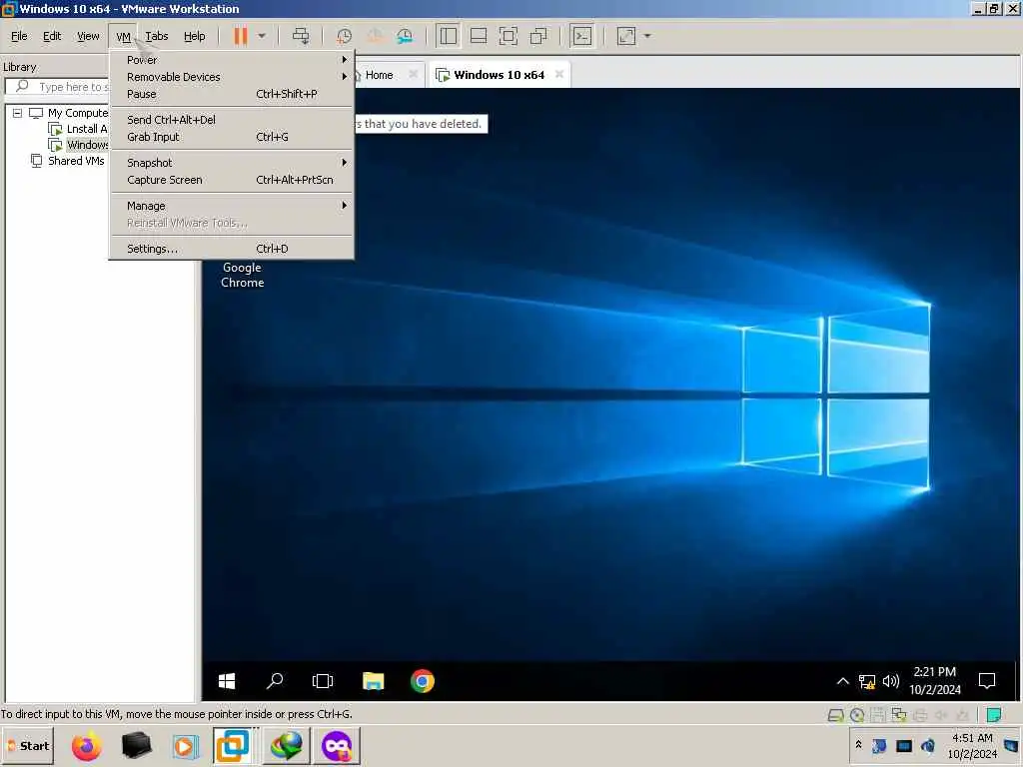Viewport: 1023px width, 767px height.
Task: Collapse the My Computer tree node
Action: pos(18,113)
